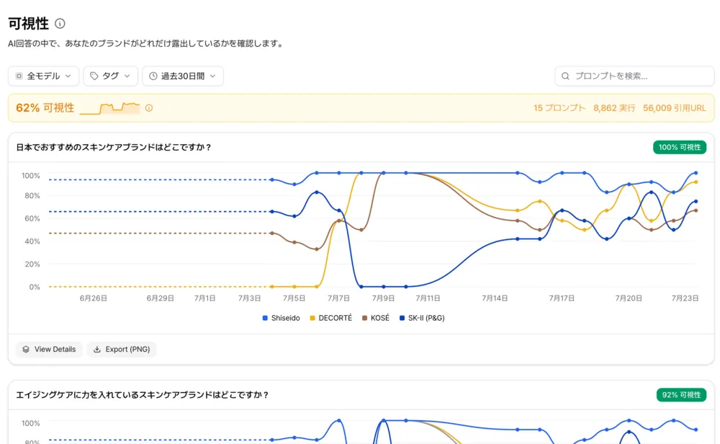
Task: Open the 全モデル model dropdown
Action: point(43,76)
